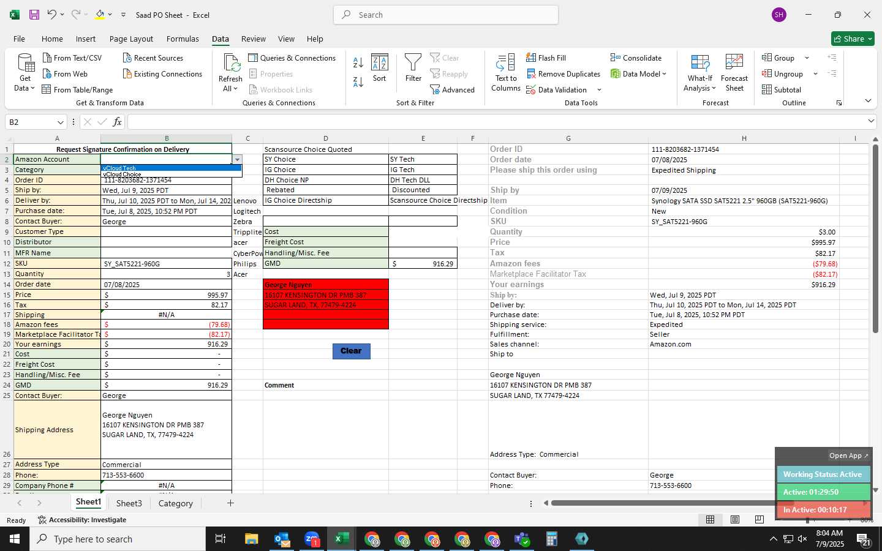
Task: Switch to Page Layout view
Action: (734, 519)
